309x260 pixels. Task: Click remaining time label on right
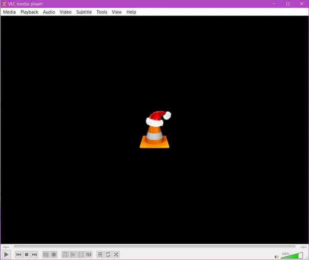click(303, 247)
